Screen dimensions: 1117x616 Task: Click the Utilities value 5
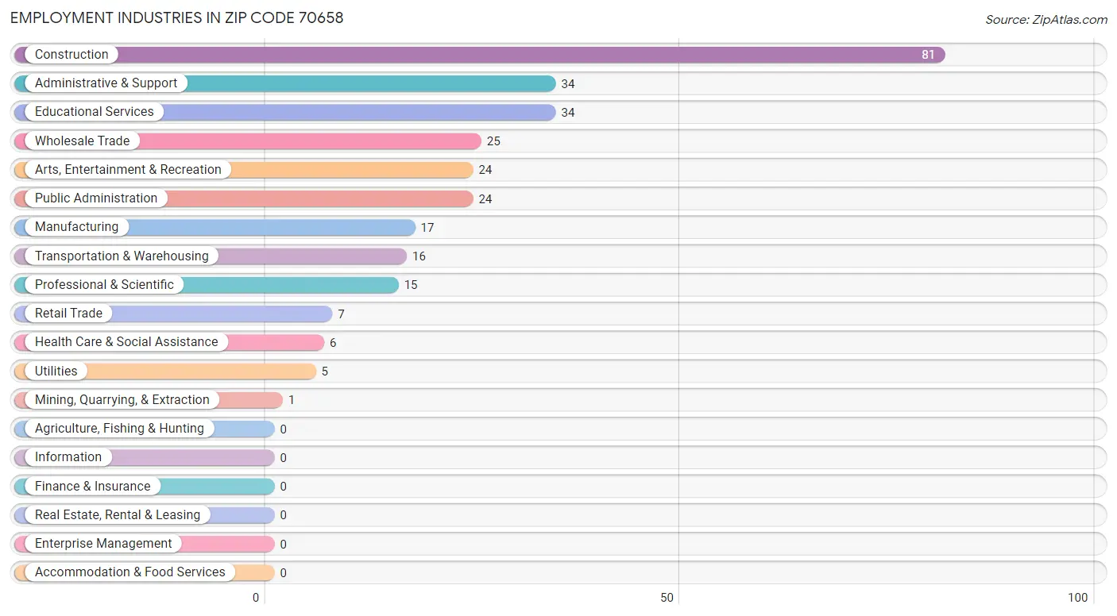(x=325, y=372)
